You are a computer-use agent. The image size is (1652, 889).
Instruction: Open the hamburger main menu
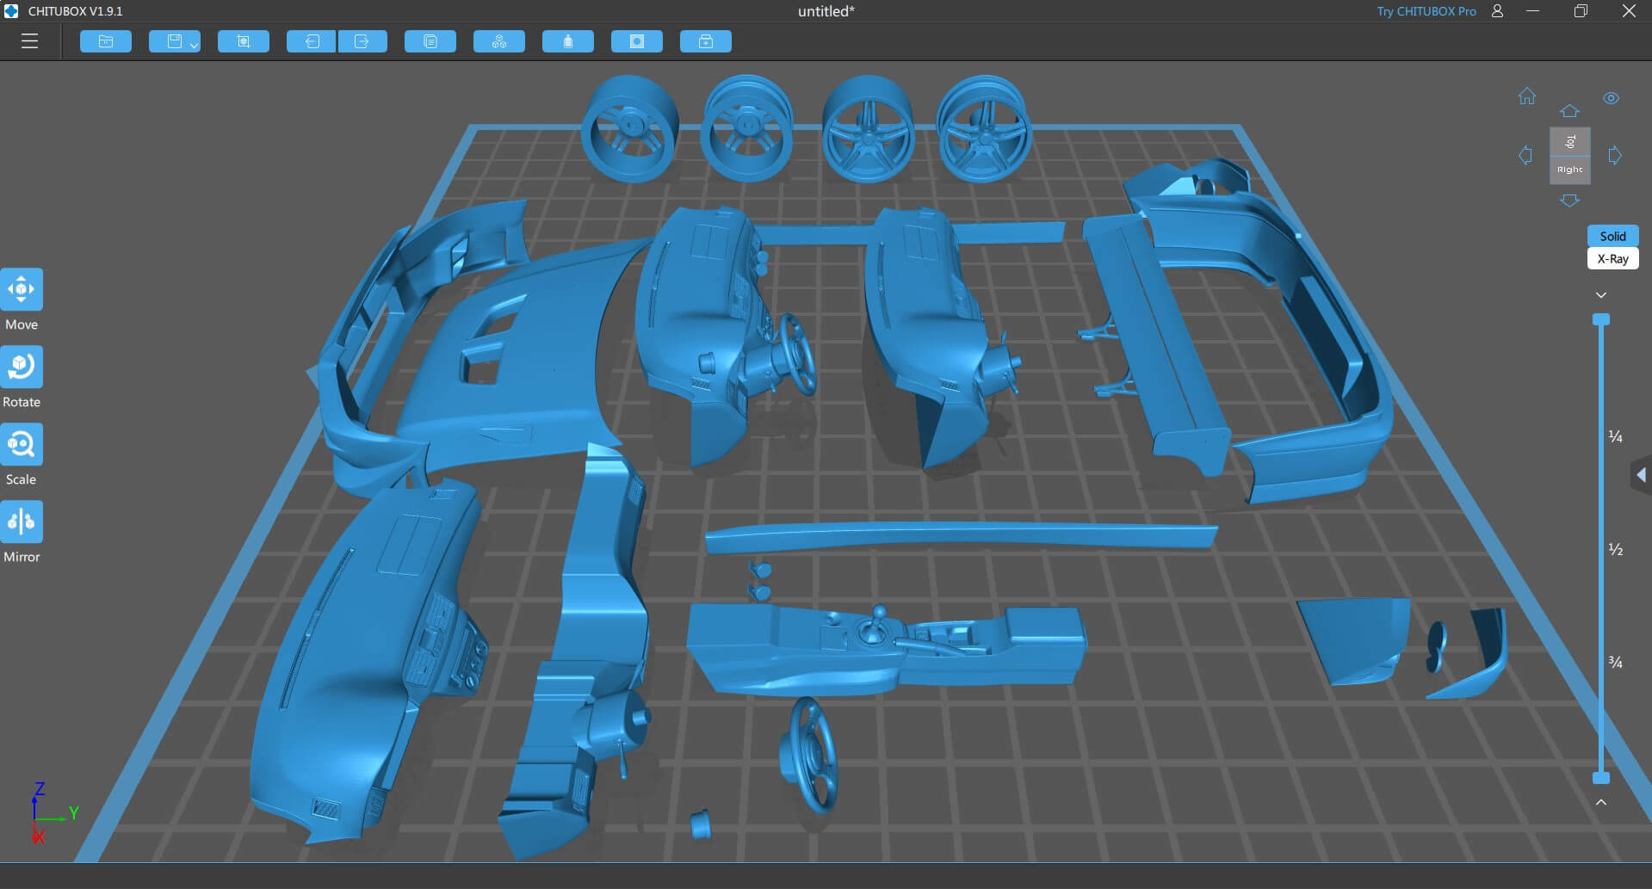29,41
